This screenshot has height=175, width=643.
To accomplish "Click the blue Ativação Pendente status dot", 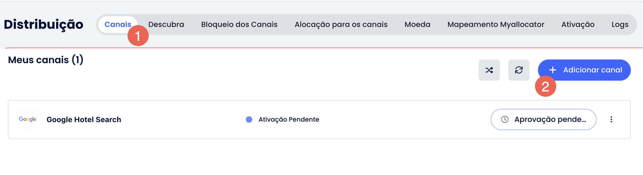I will [249, 119].
